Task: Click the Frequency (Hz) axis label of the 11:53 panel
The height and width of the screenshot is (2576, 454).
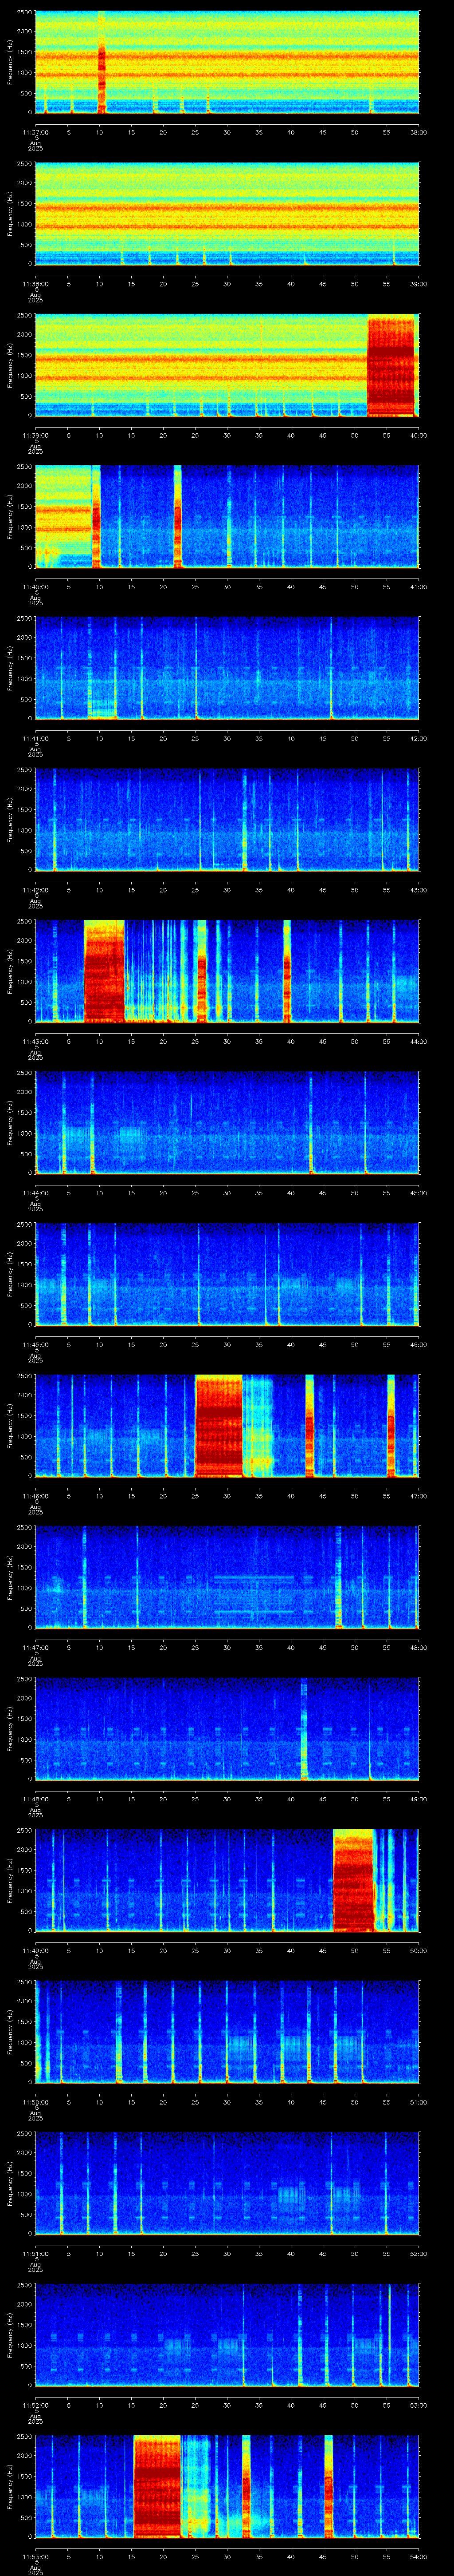Action: pos(10,2488)
